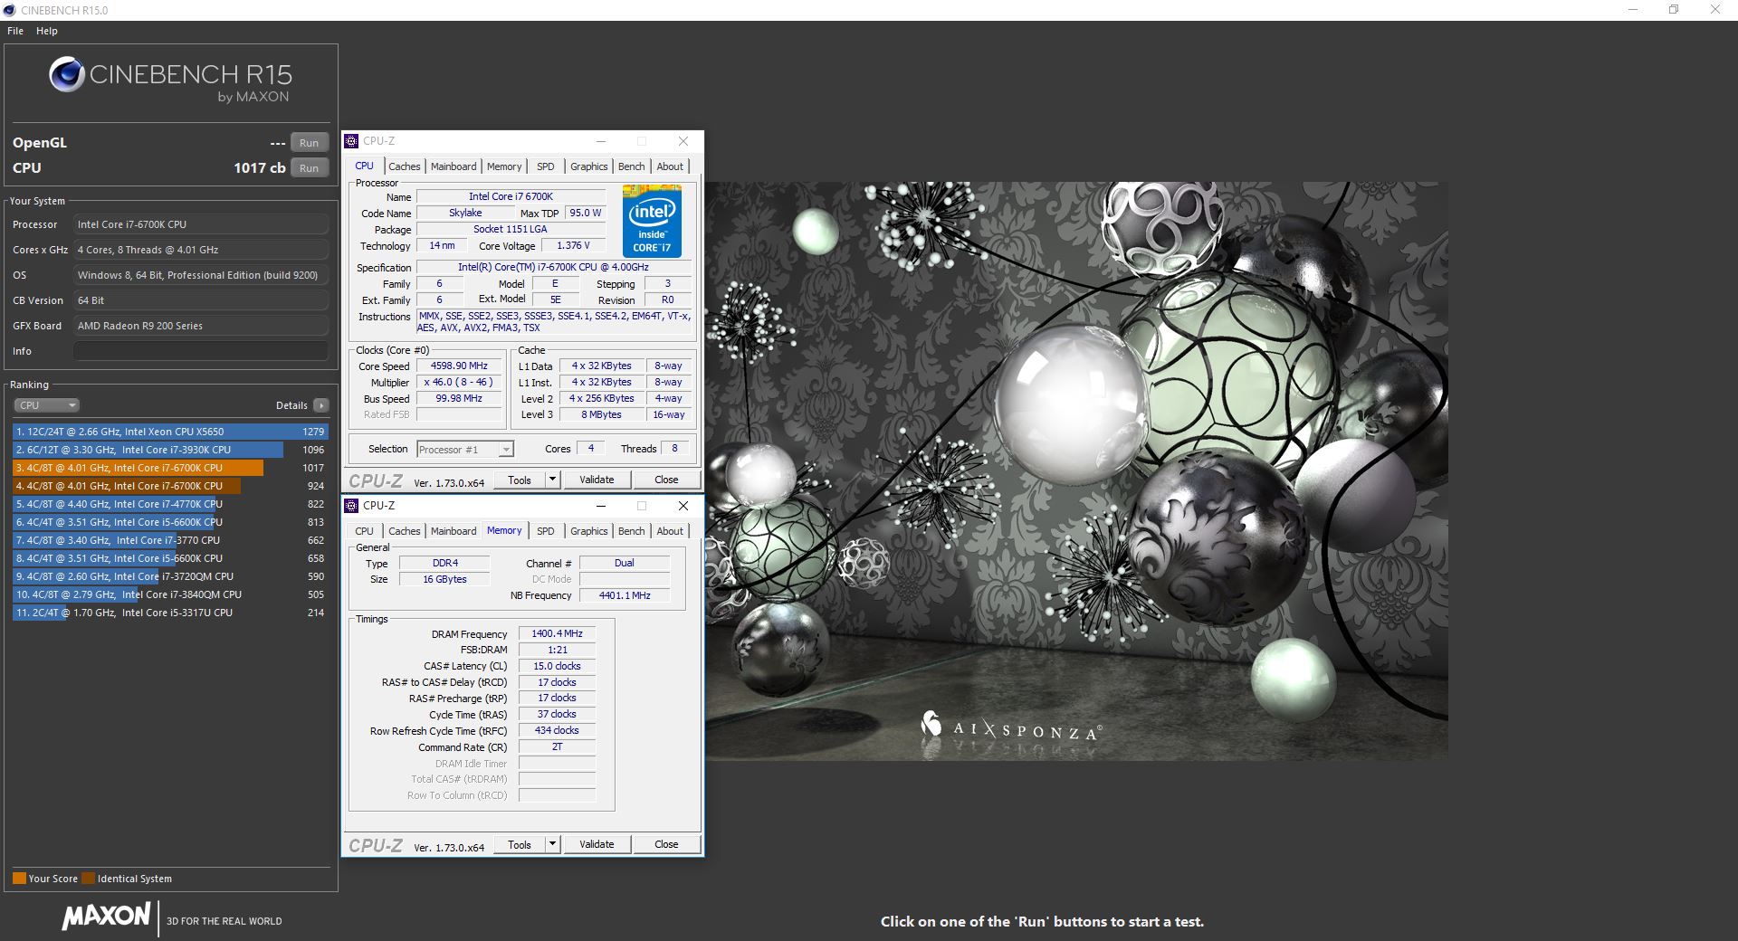Open Bench tab in top CPU-Z window
Image resolution: width=1738 pixels, height=941 pixels.
631,166
